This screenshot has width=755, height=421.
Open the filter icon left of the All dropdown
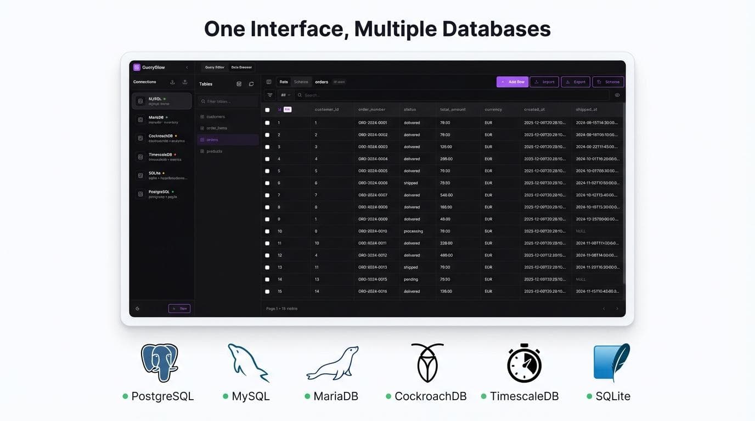(269, 95)
